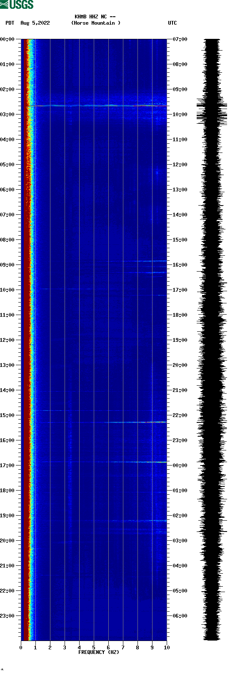This screenshot has height=674, width=230.
Task: Click the (Horse Mountain ) station name
Action: click(x=96, y=23)
